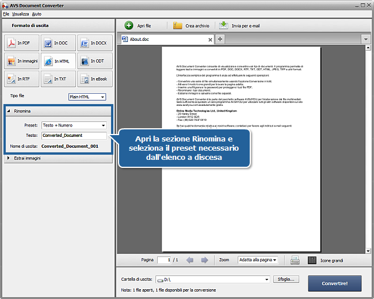The height and width of the screenshot is (299, 374).
Task: Go to next page arrow
Action: coord(204,260)
